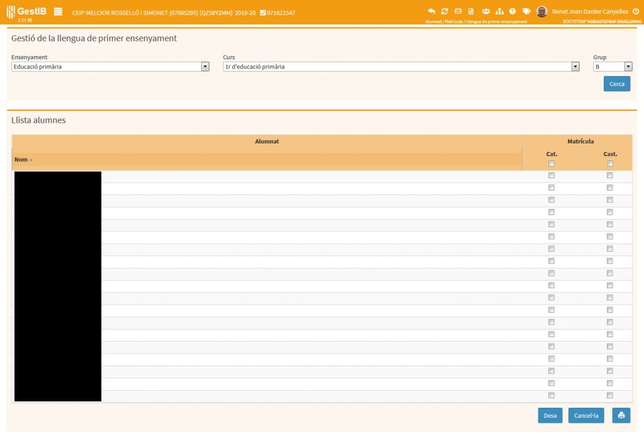Click the users group icon in top bar
This screenshot has width=644, height=448.
pyautogui.click(x=486, y=11)
